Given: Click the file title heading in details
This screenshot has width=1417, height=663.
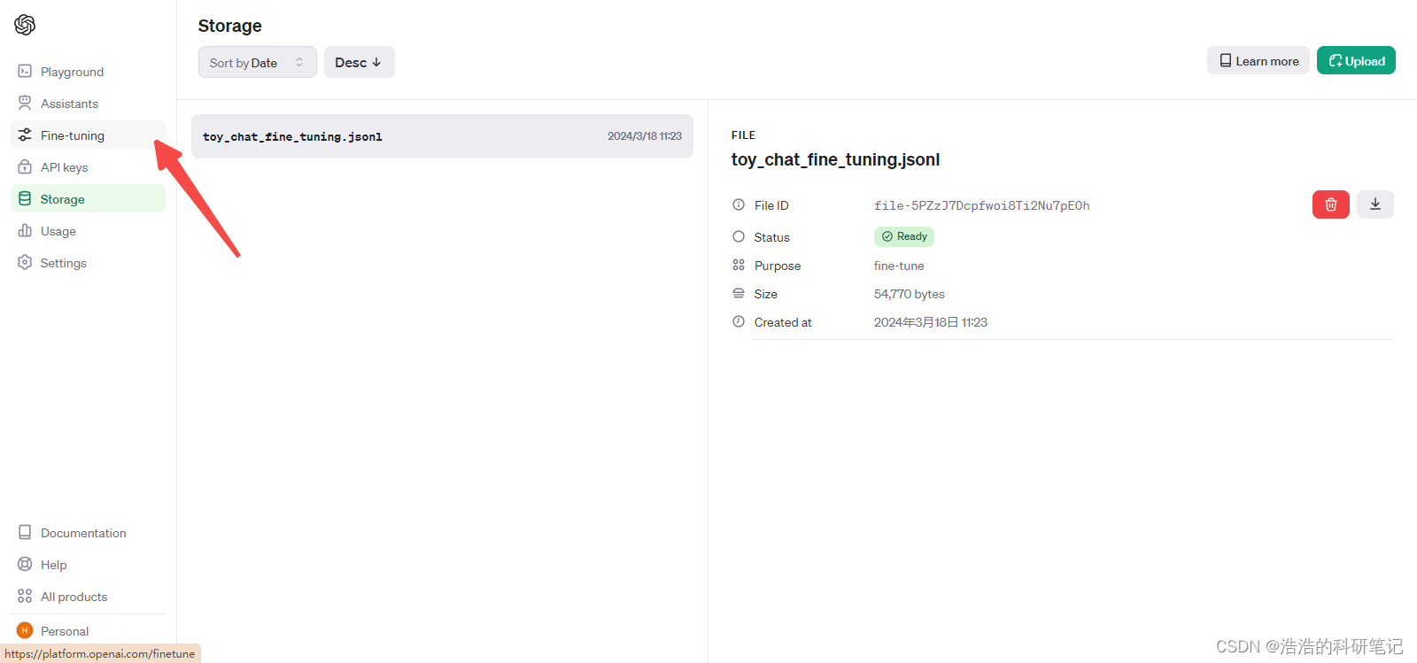Looking at the screenshot, I should click(835, 159).
